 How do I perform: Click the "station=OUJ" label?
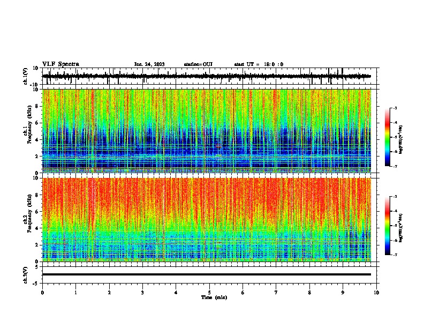click(198, 64)
